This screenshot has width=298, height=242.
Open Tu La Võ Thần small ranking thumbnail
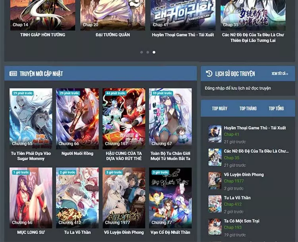pos(215,204)
